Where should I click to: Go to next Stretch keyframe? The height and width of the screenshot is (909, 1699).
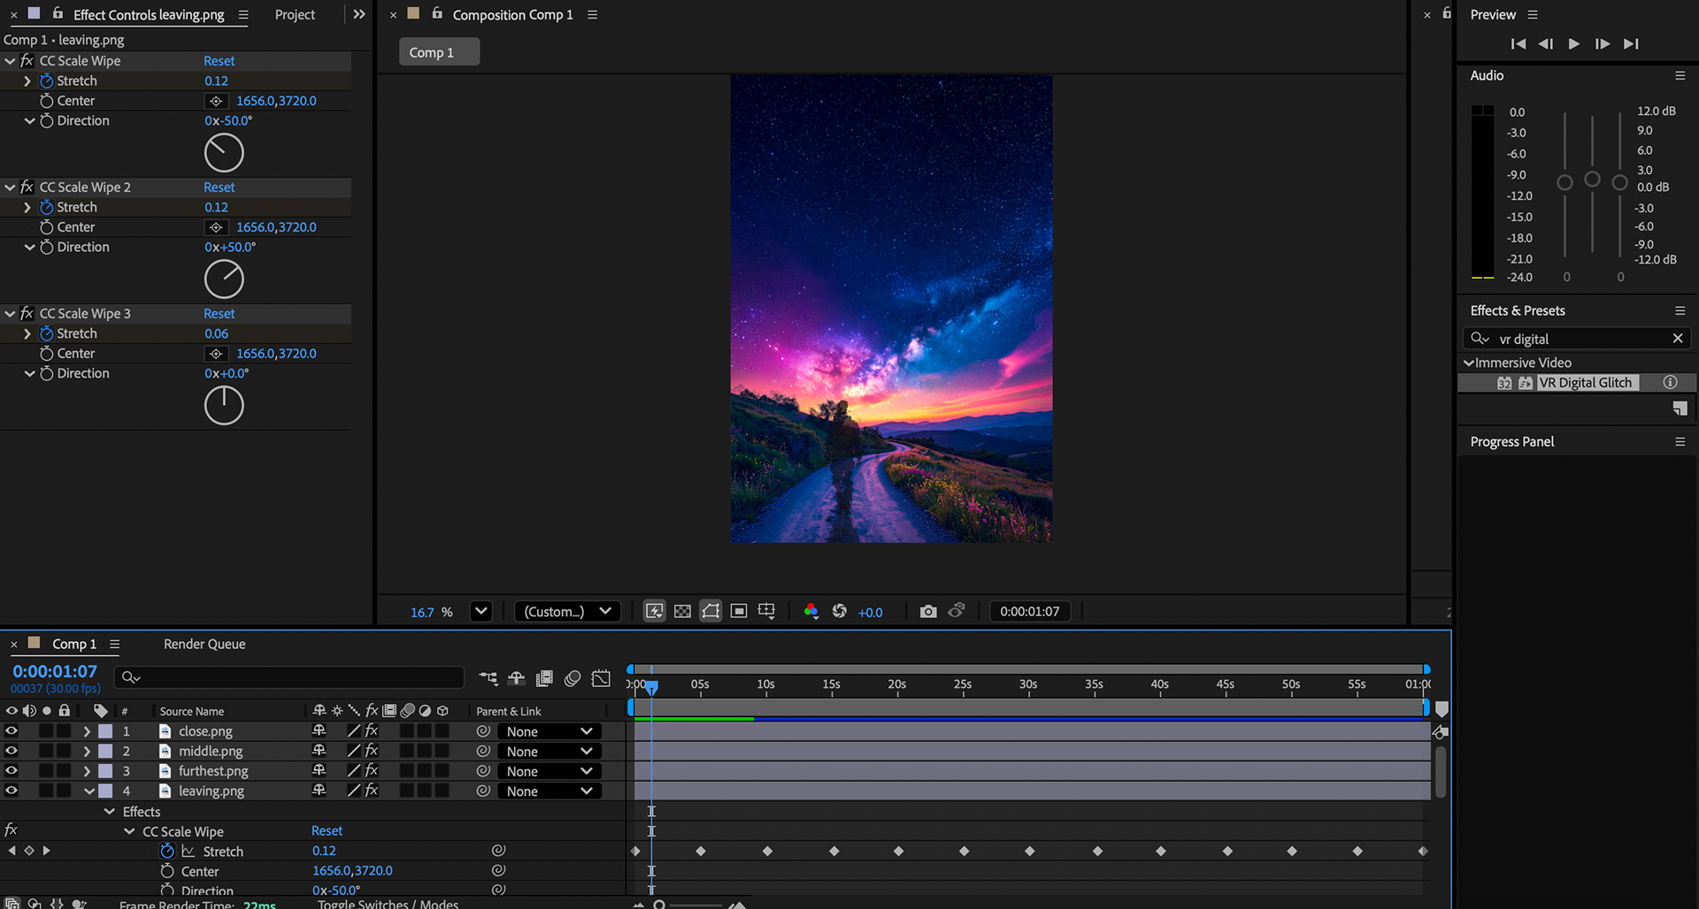click(47, 851)
